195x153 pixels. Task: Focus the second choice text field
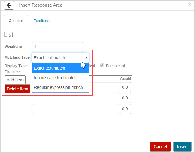coord(75,98)
